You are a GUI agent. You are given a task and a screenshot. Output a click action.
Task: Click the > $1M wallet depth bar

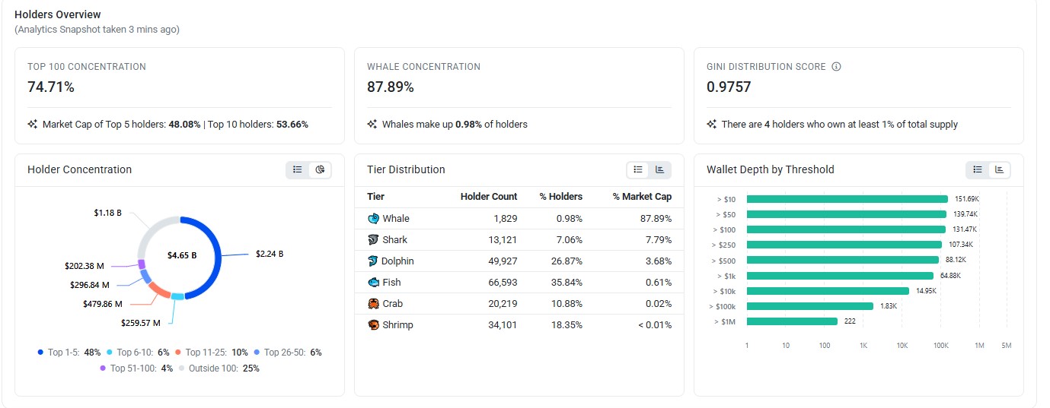[x=792, y=321]
